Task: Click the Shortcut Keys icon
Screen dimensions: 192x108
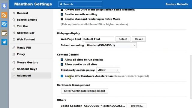Action: (14, 69)
